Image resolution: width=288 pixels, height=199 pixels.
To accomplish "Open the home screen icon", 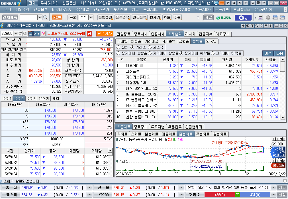I will [x=253, y=3].
